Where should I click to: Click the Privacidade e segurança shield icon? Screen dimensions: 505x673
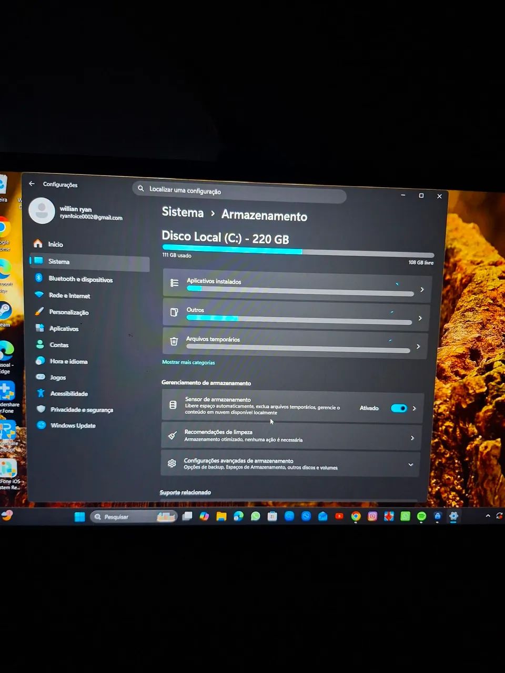click(x=41, y=409)
